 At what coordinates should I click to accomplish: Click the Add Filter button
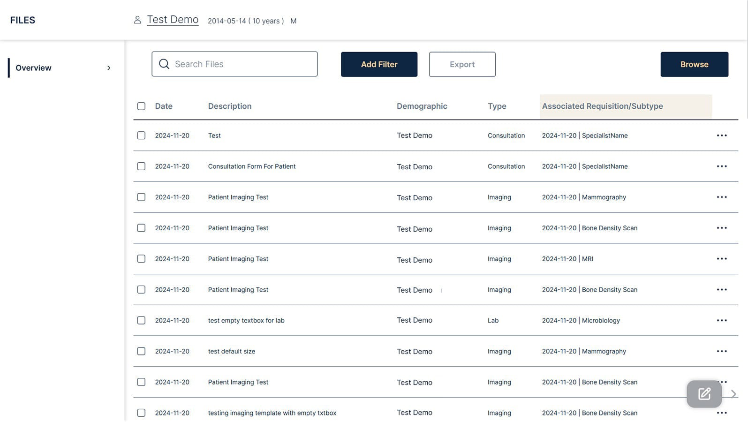379,64
